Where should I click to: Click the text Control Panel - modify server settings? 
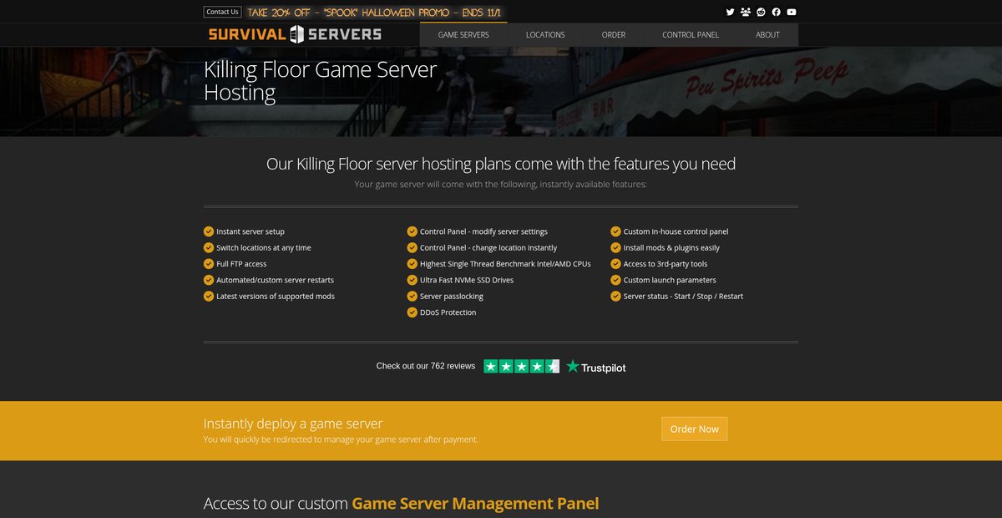[x=483, y=231]
